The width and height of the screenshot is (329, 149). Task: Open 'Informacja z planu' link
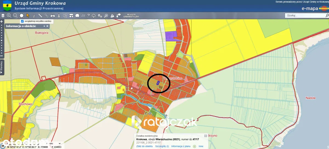click(x=181, y=147)
